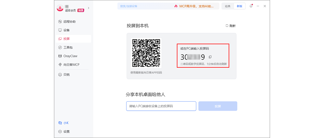Click the 投屏到本机 heading
Viewport: 324px width, 138px height.
click(138, 26)
